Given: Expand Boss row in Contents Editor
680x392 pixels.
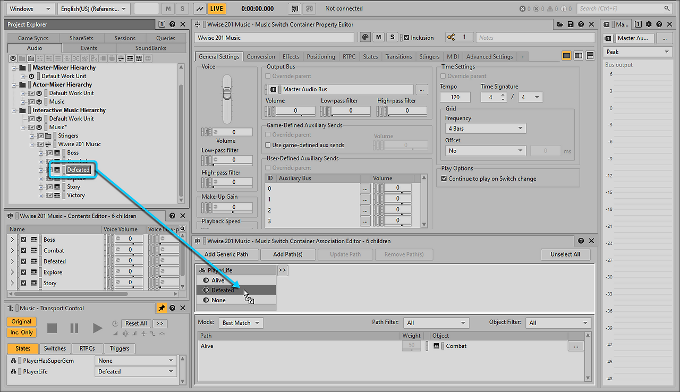Looking at the screenshot, I should [x=12, y=240].
